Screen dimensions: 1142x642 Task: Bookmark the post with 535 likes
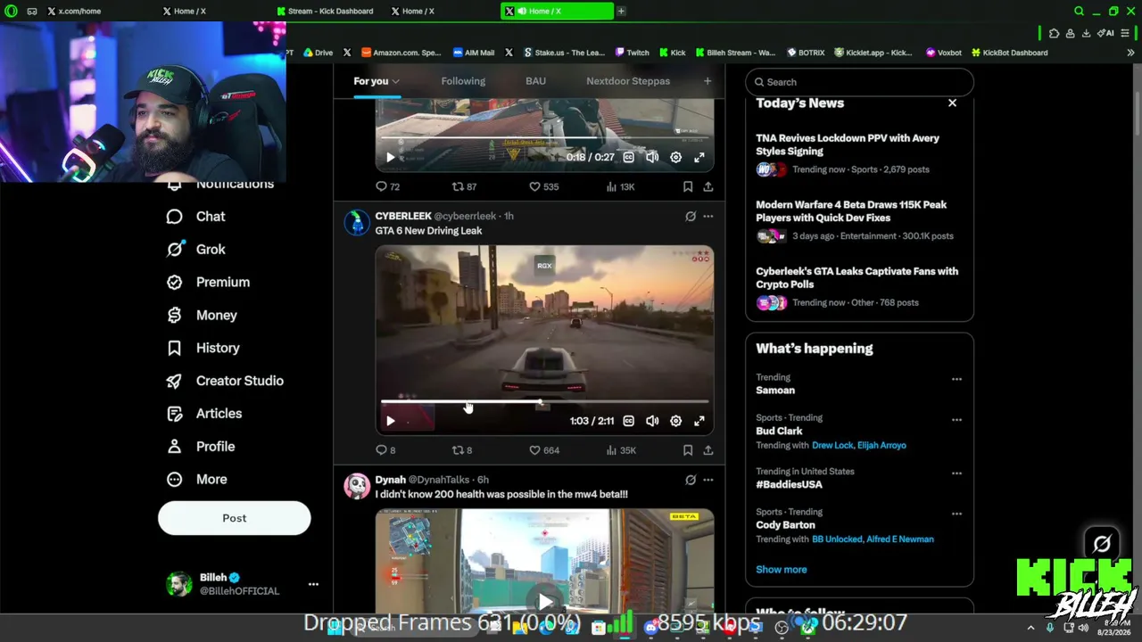pos(688,186)
